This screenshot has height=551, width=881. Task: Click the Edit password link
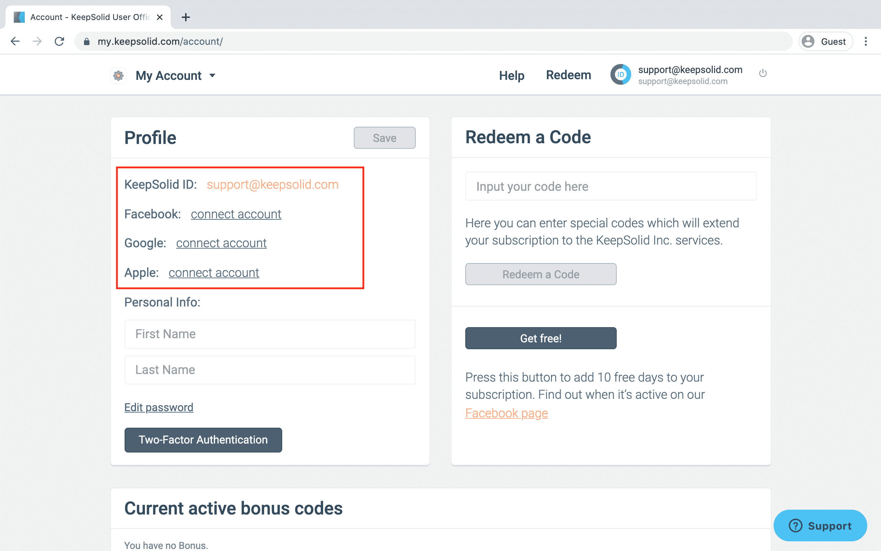159,407
